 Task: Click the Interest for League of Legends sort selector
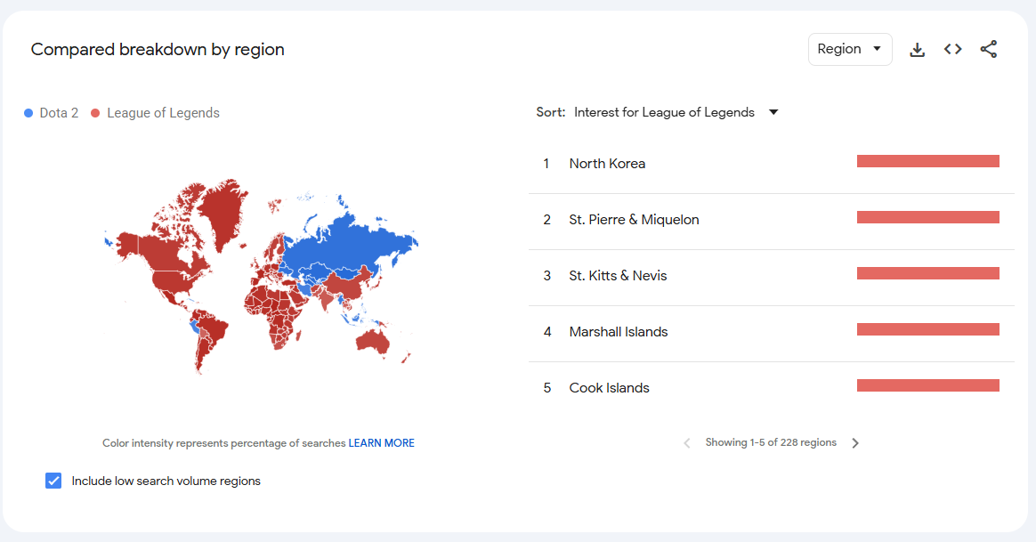pos(664,112)
